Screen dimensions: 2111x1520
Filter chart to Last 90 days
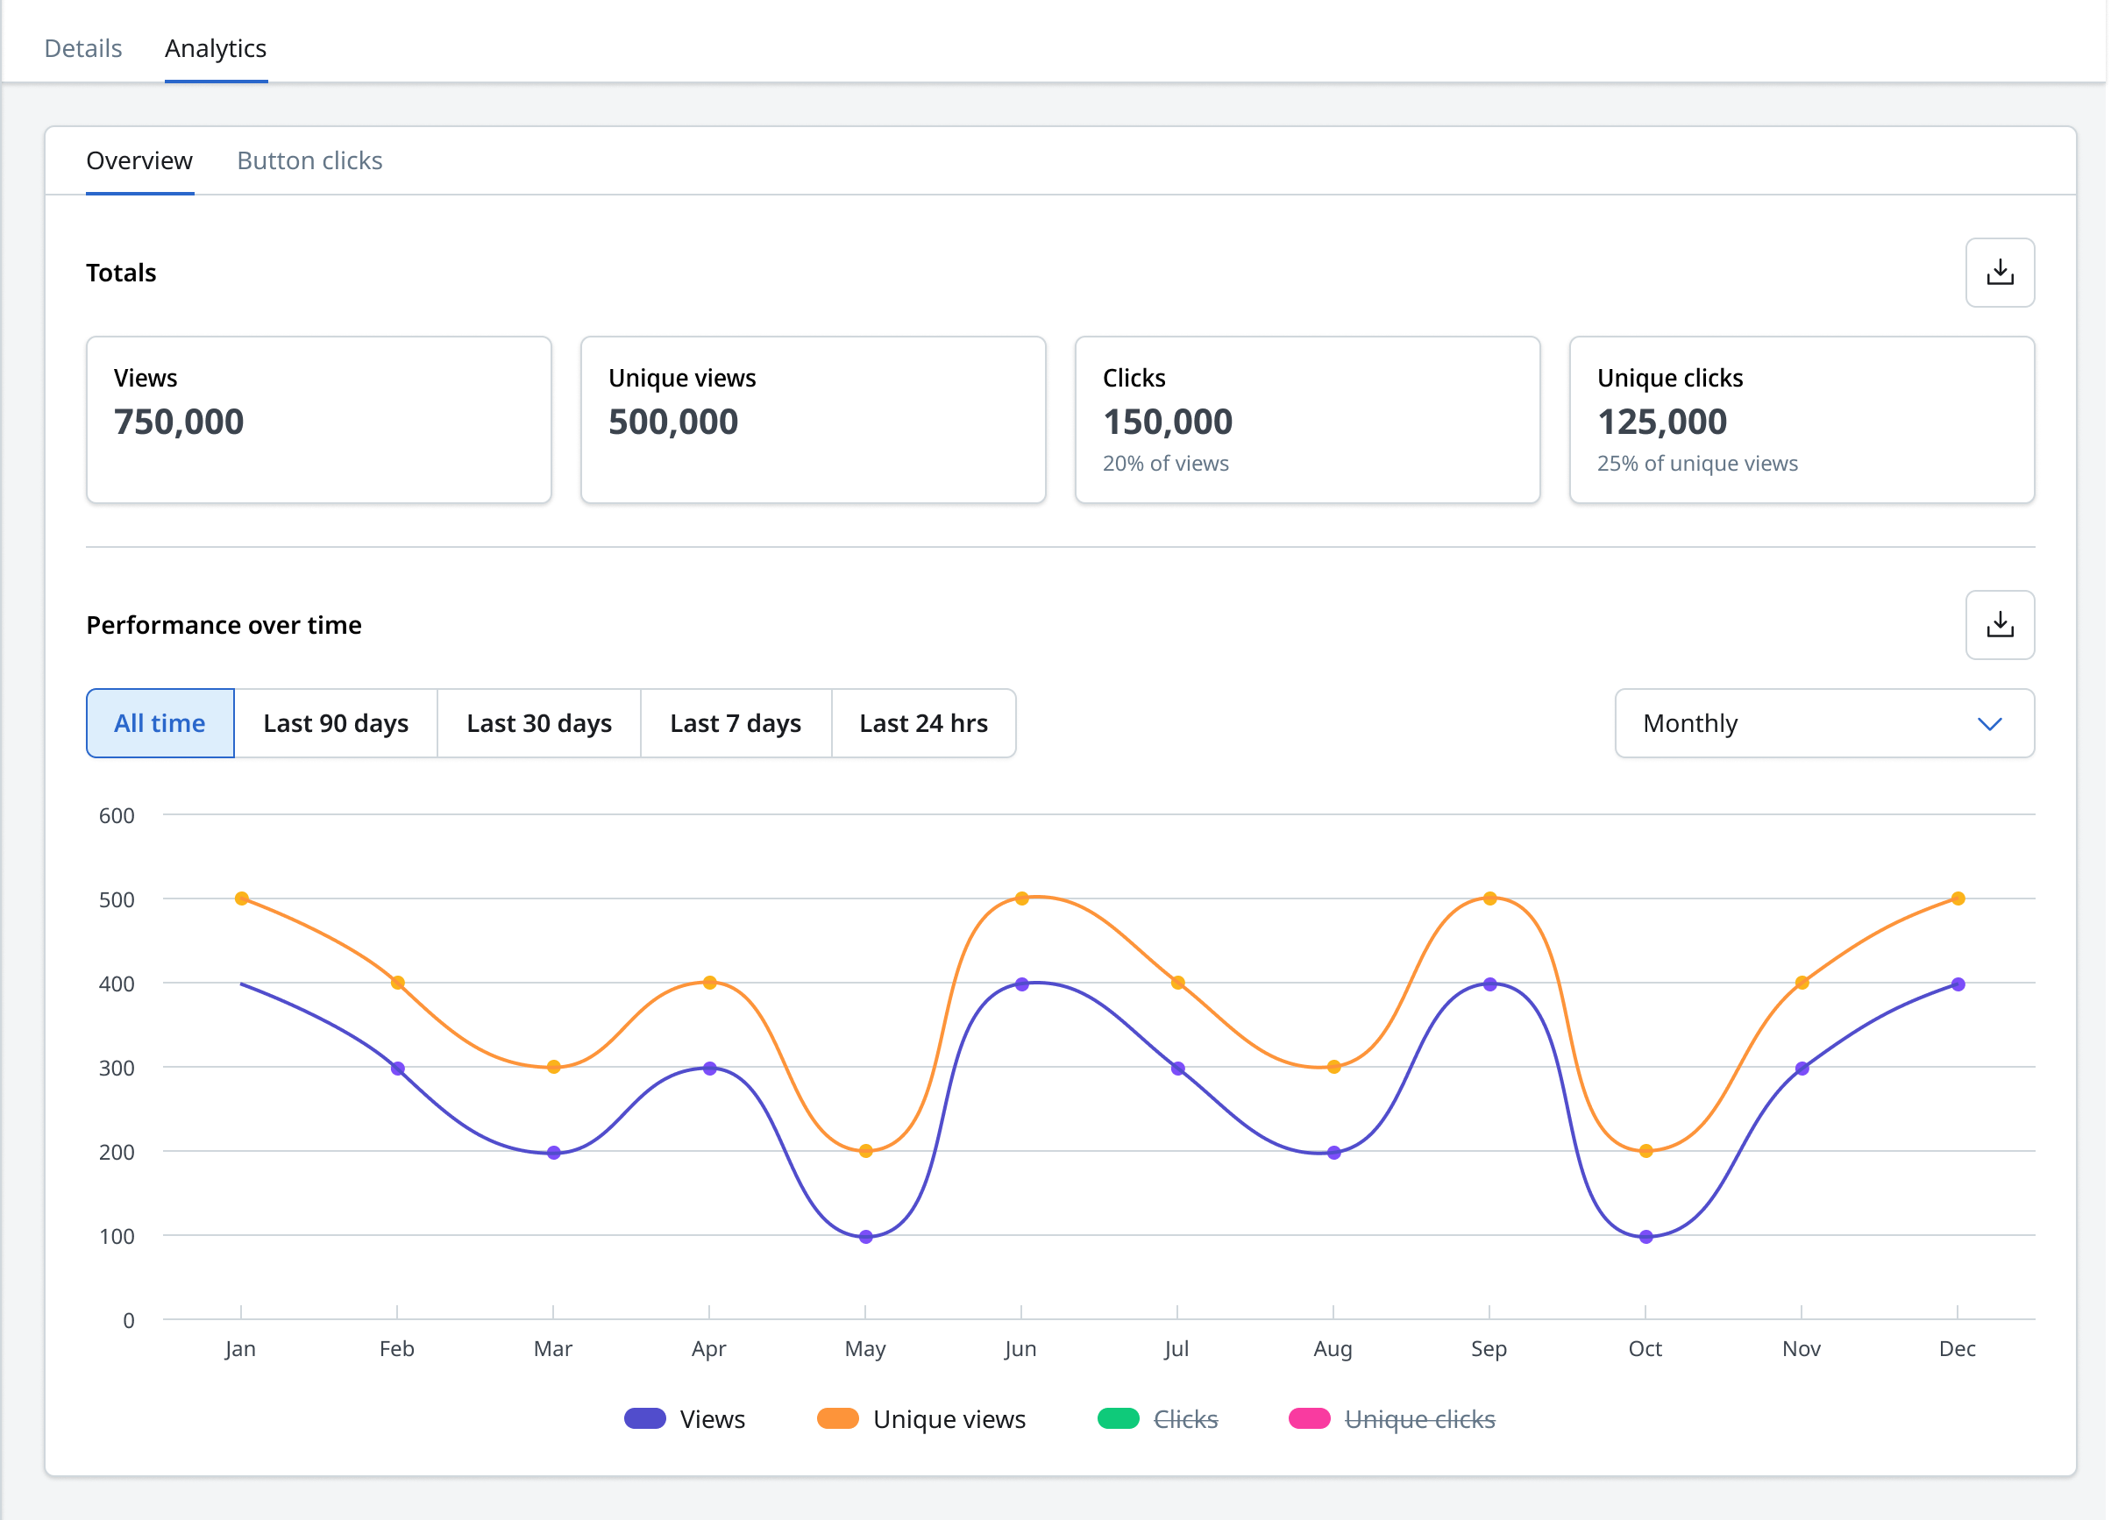(336, 723)
